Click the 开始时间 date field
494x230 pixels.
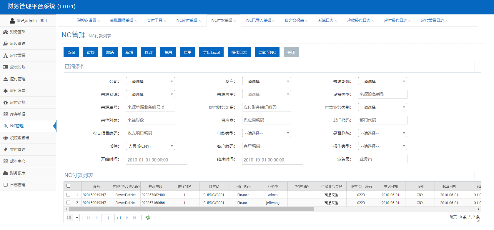[156, 160]
